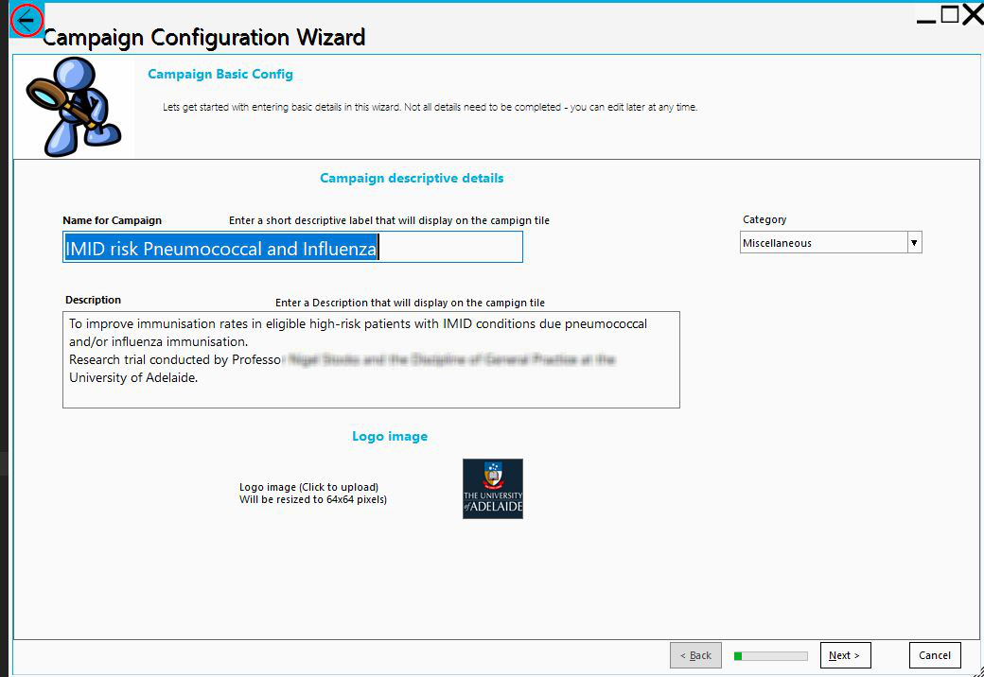Image resolution: width=984 pixels, height=677 pixels.
Task: Click the Campaign descriptive details heading
Action: coord(412,178)
